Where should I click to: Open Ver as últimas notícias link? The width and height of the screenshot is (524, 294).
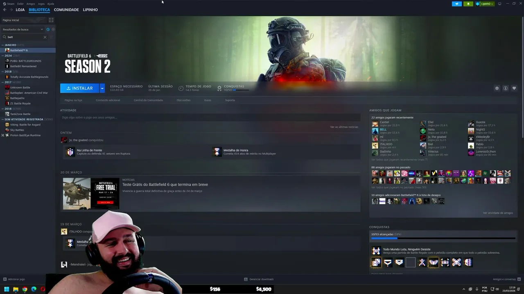pyautogui.click(x=344, y=127)
